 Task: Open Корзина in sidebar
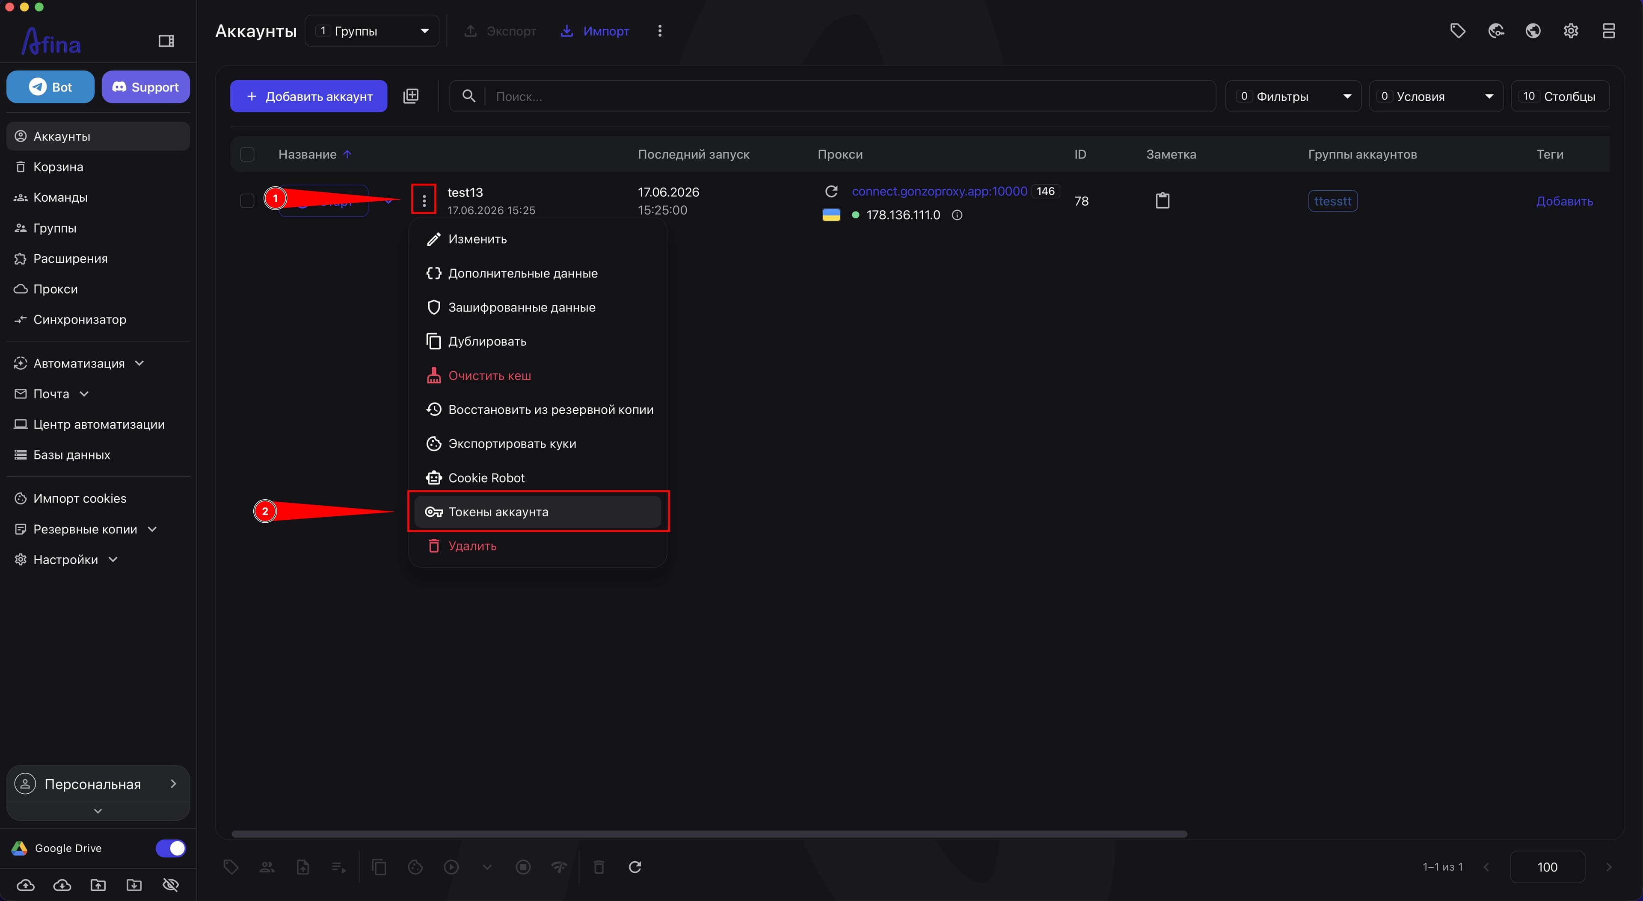point(98,167)
